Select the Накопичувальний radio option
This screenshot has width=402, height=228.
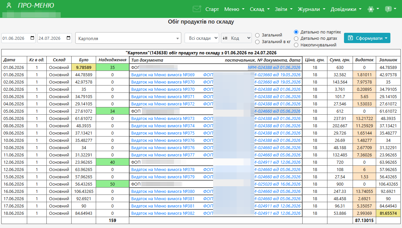coord(296,45)
